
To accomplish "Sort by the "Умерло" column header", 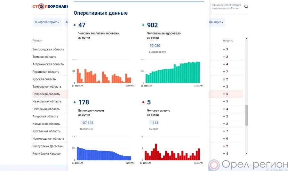I will 228,41.
